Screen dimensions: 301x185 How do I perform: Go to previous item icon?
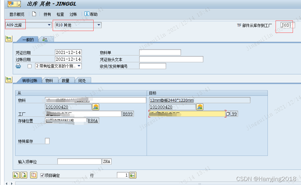16,175
